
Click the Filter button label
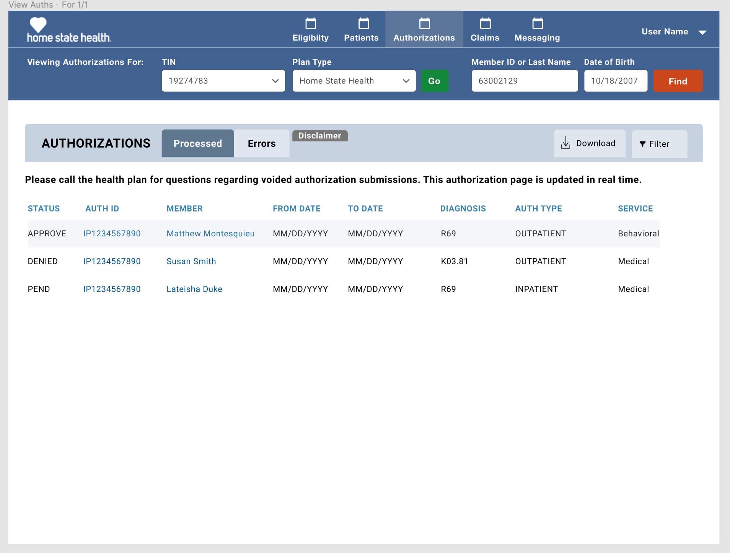click(659, 144)
